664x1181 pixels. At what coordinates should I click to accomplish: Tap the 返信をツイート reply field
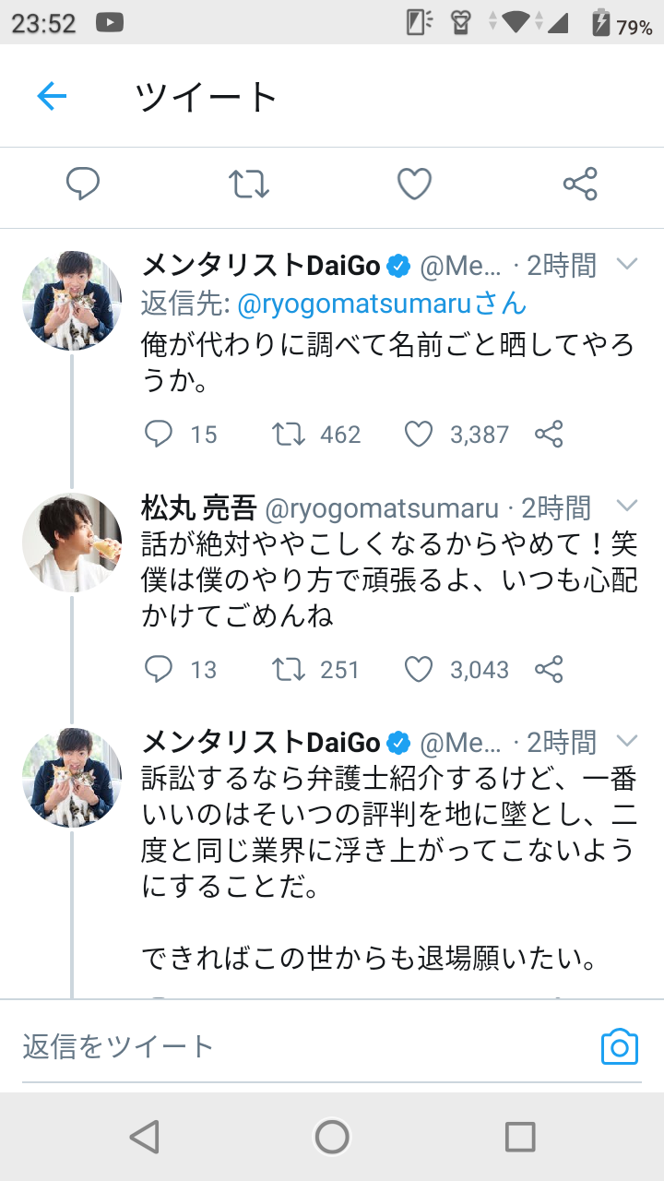coord(277,1046)
